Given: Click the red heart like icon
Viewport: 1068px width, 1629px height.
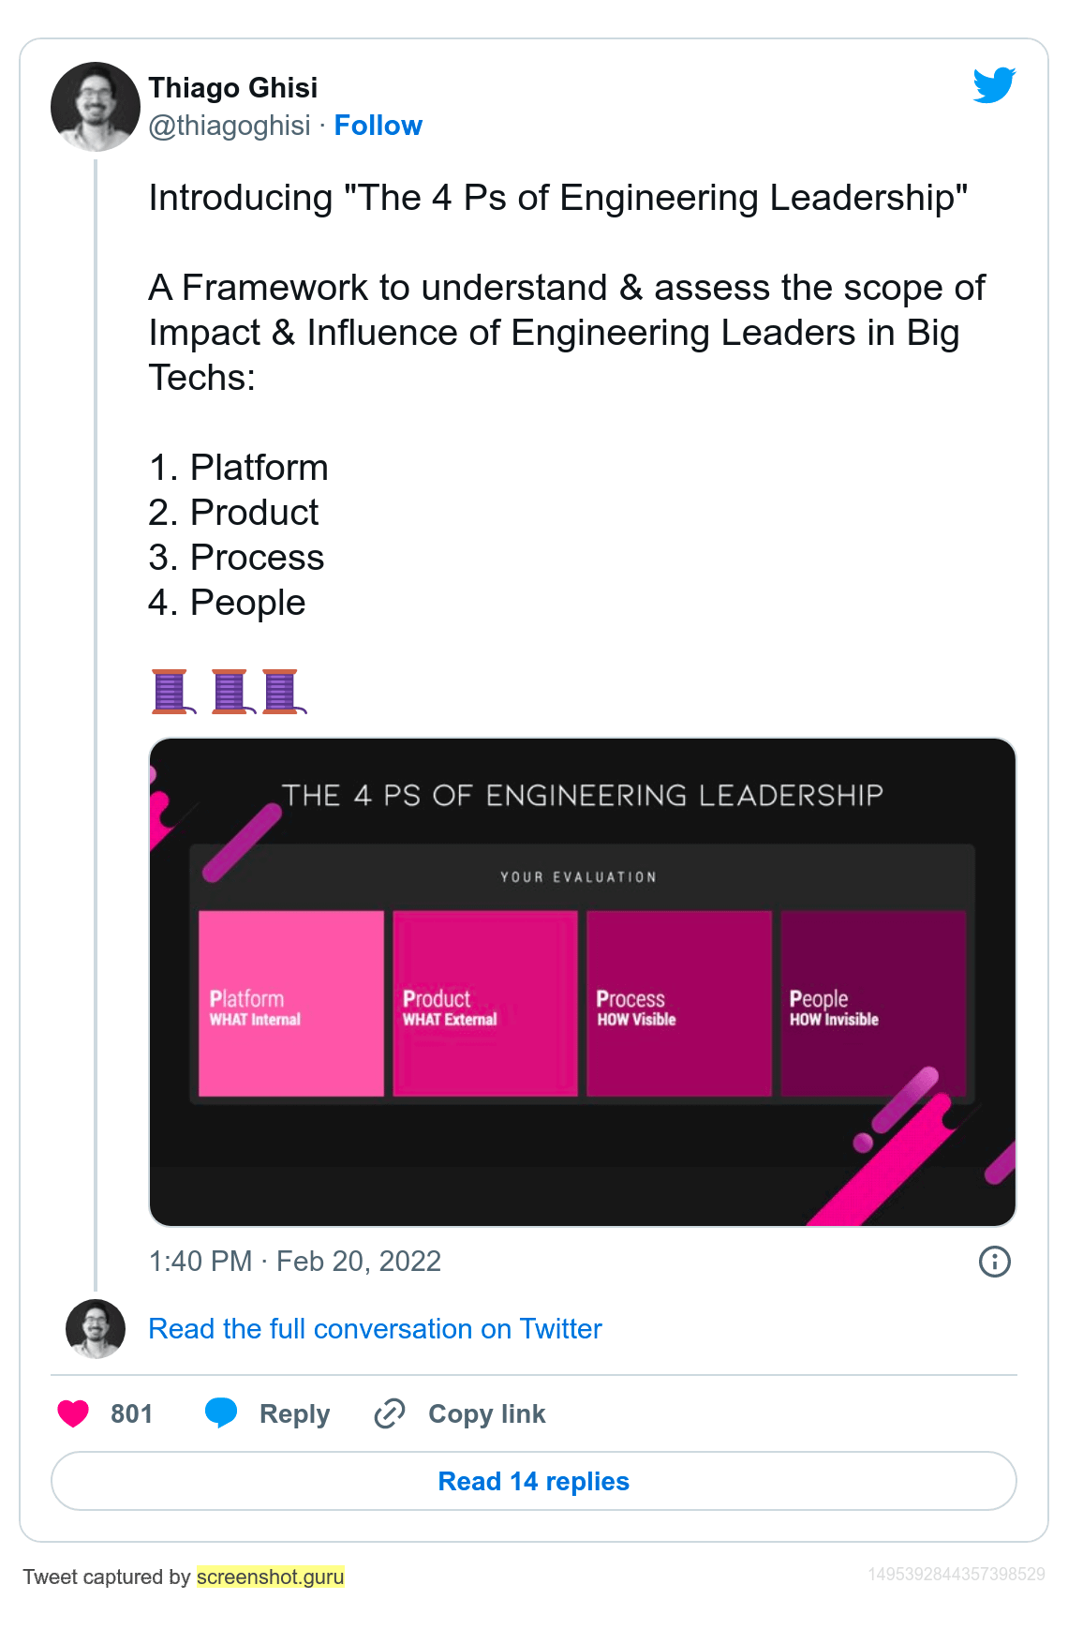Looking at the screenshot, I should point(73,1413).
